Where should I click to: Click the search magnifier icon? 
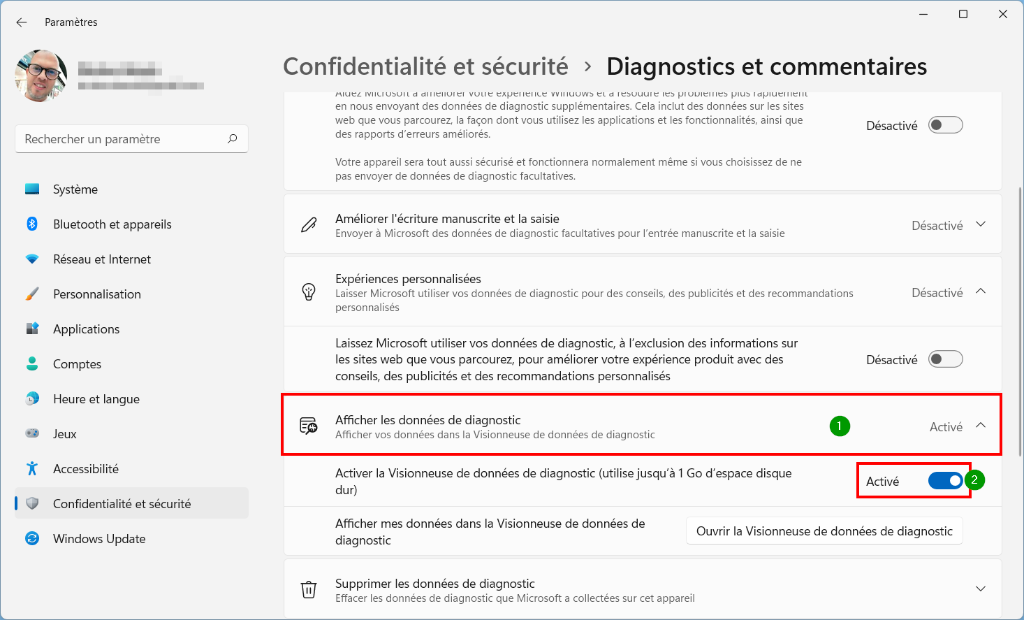coord(233,138)
